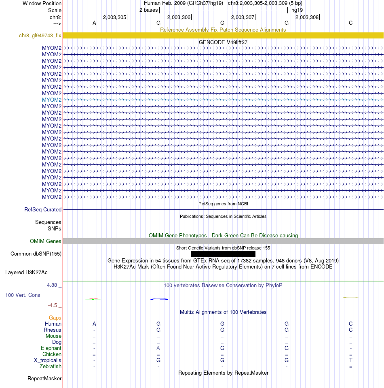384x388 pixels.
Task: Click the SNPs track label
Action: click(54, 229)
